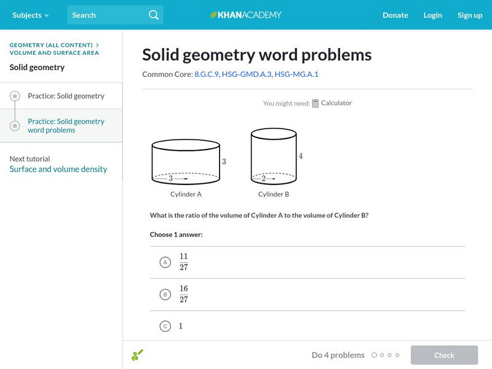Expand the Subjects dropdown menu
The height and width of the screenshot is (369, 492).
pos(30,15)
